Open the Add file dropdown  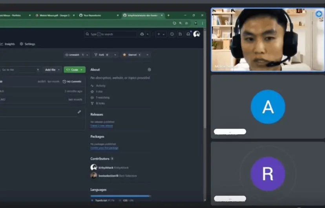52,70
